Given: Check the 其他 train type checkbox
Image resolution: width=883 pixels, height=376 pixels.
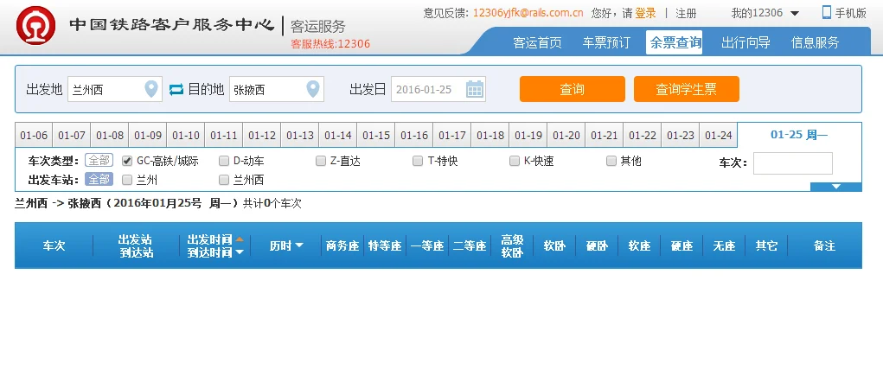Looking at the screenshot, I should [611, 161].
